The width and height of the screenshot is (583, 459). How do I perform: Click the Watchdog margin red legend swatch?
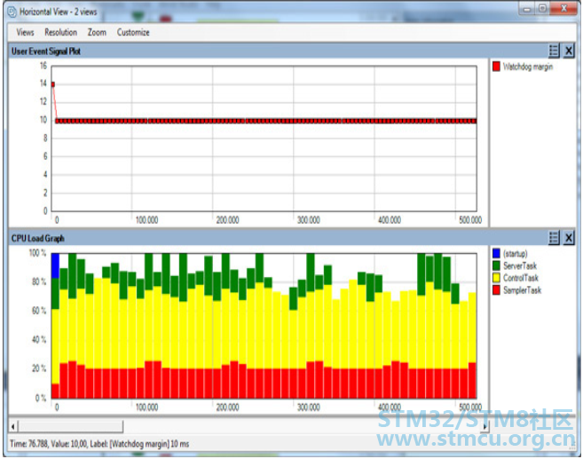496,67
